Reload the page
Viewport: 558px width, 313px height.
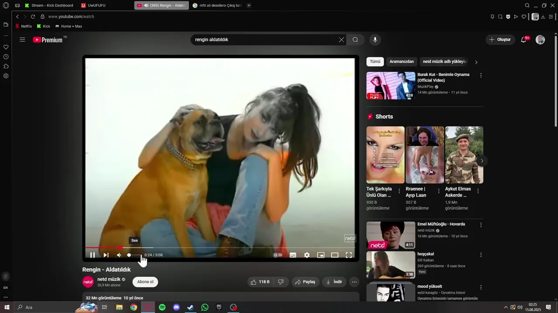coord(33,17)
